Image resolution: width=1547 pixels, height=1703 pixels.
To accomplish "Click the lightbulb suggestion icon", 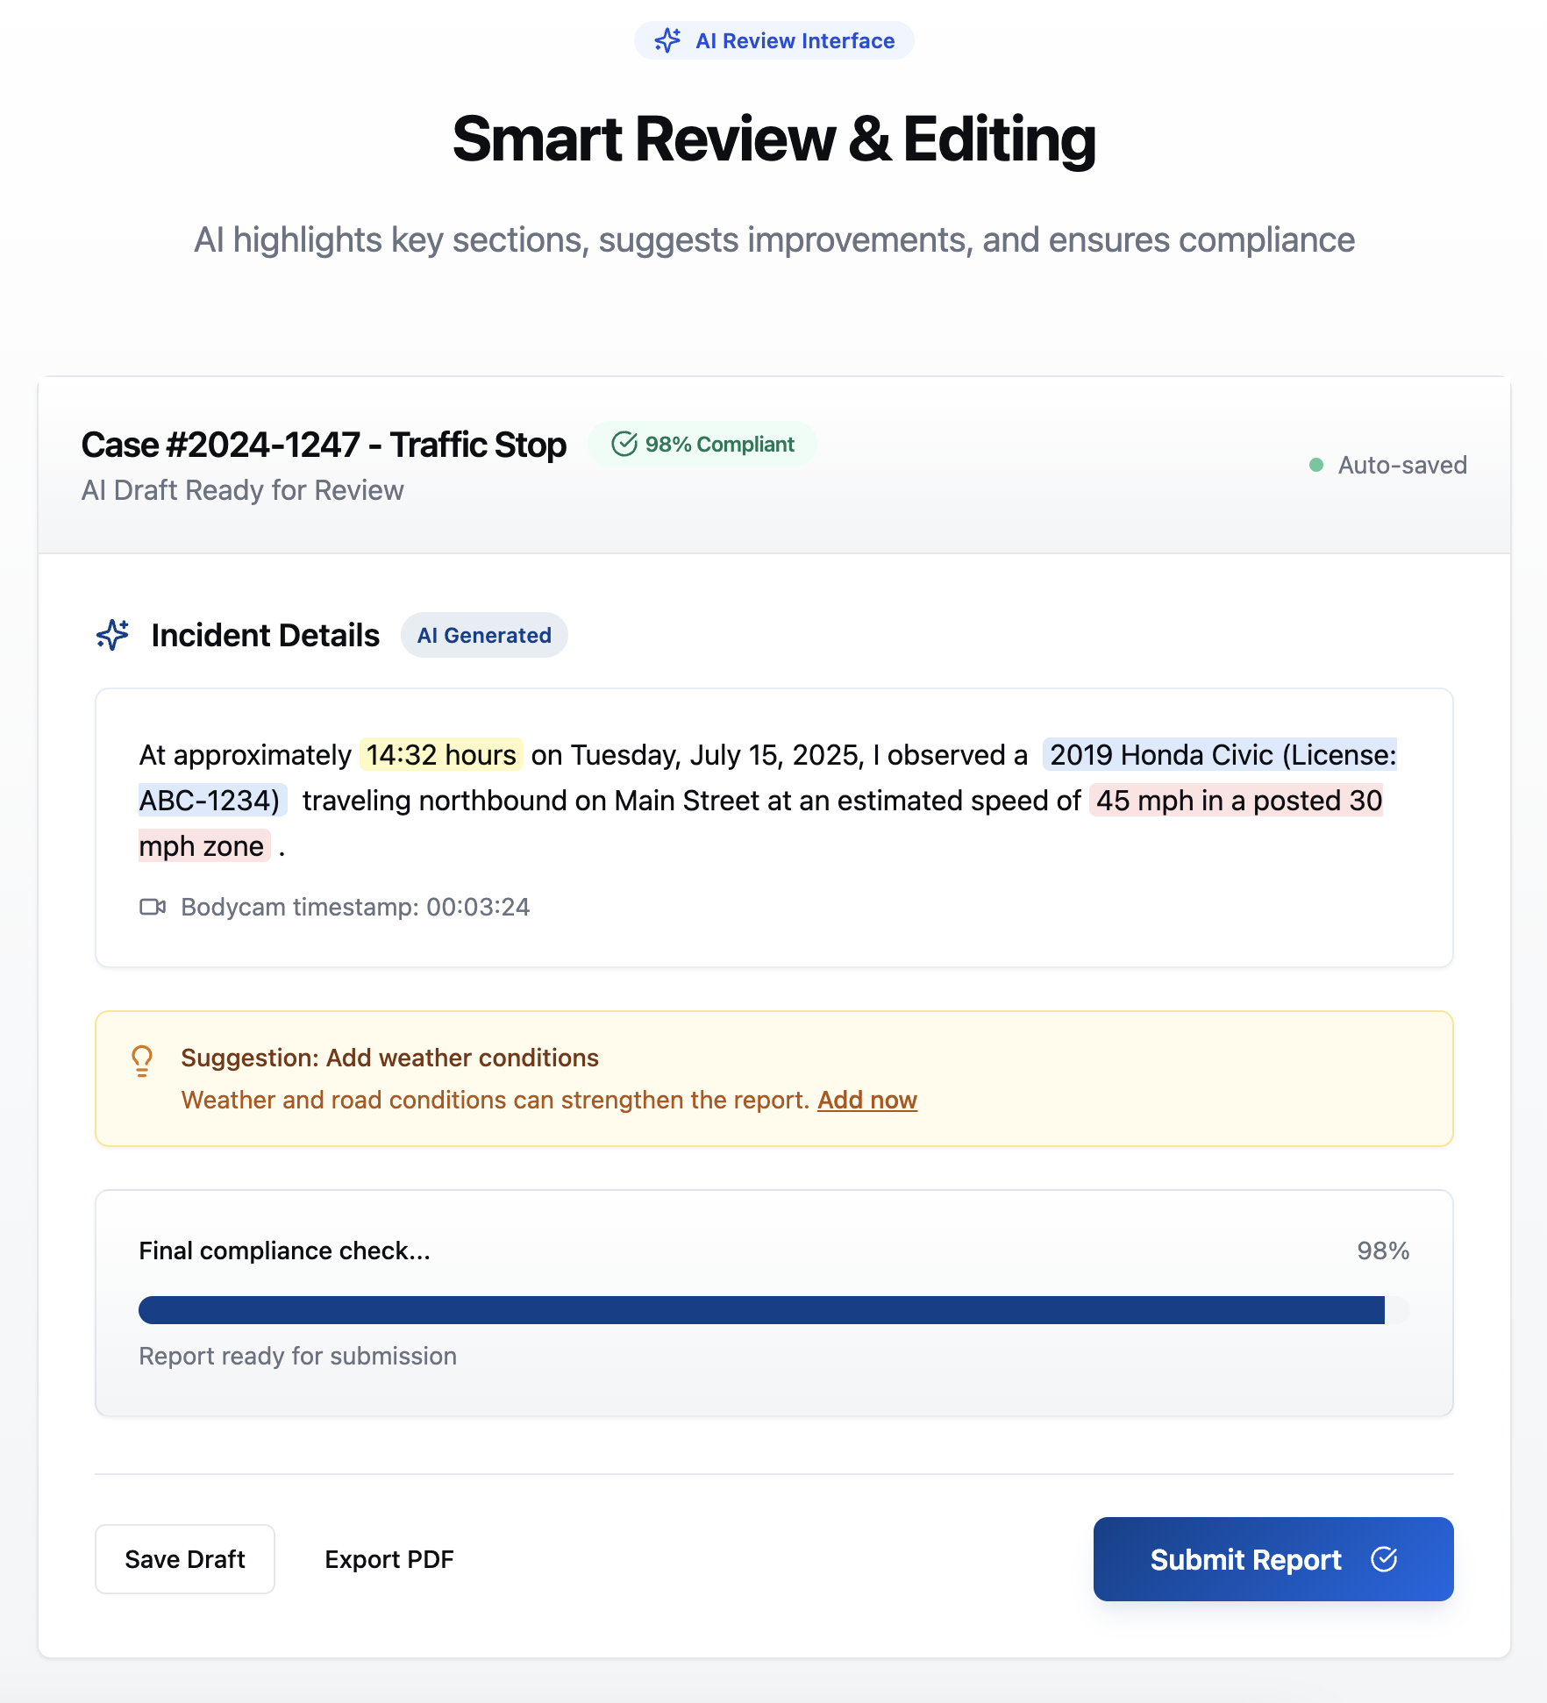I will 142,1061.
